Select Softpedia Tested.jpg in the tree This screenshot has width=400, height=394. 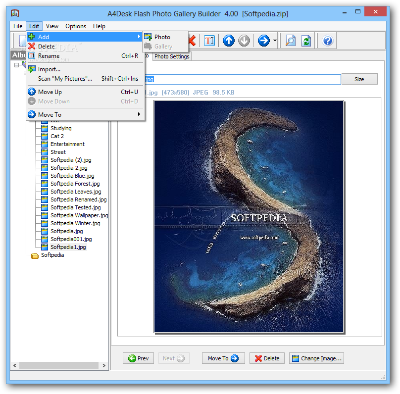pyautogui.click(x=76, y=207)
